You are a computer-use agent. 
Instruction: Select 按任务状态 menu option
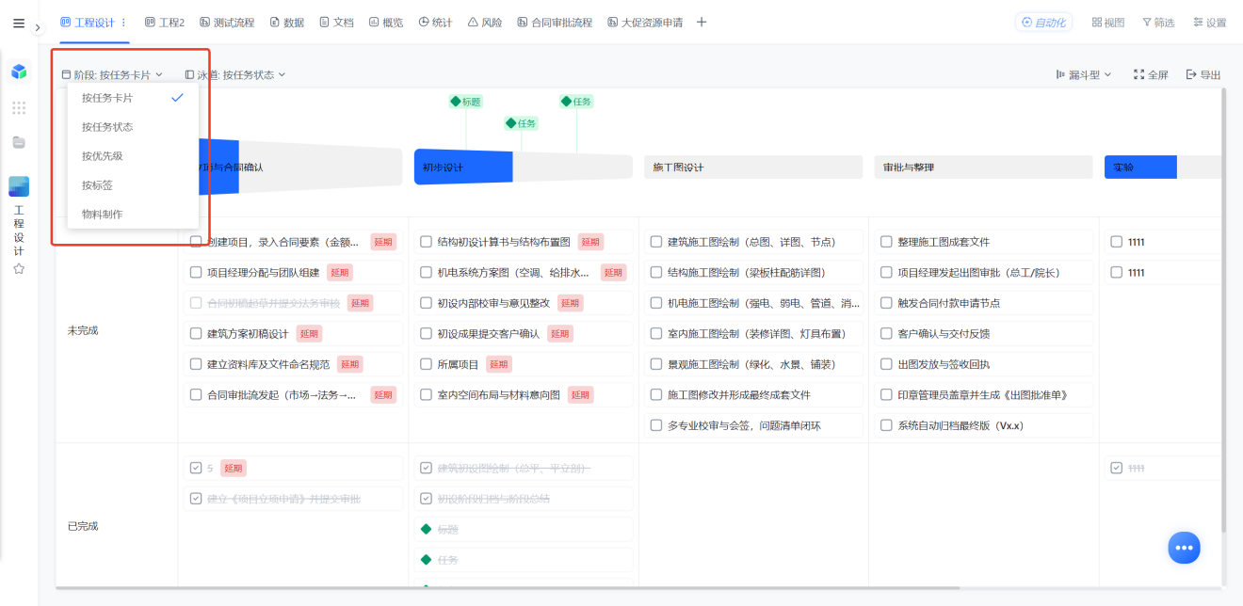[x=133, y=126]
